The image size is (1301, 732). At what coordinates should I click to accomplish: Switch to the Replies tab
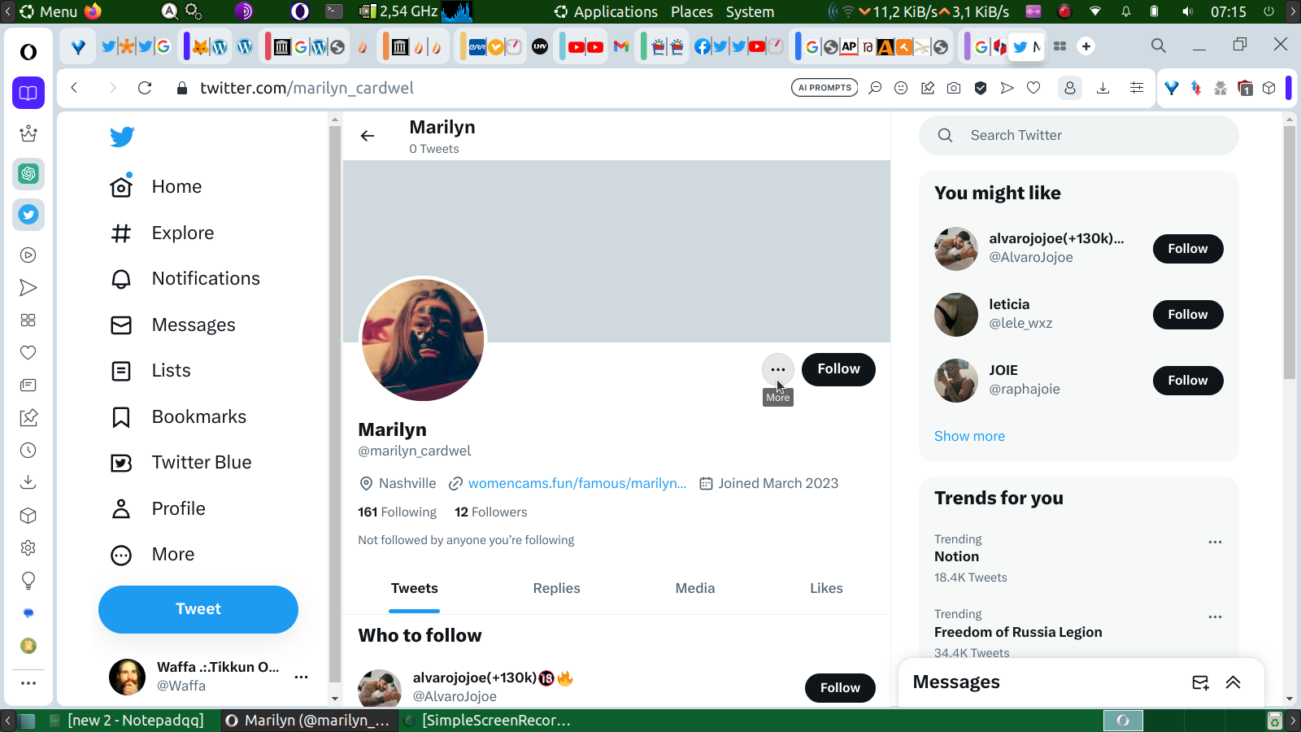click(x=557, y=588)
